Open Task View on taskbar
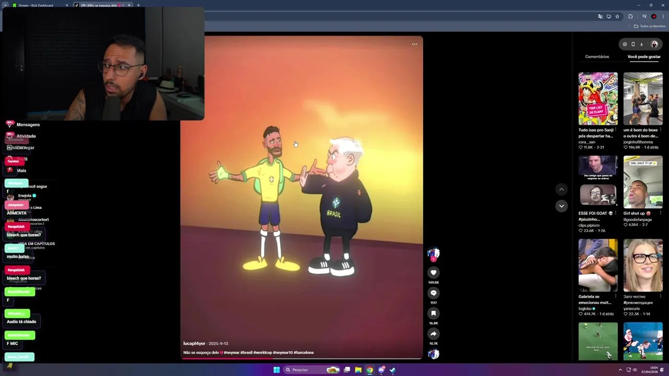The image size is (669, 376). click(347, 370)
